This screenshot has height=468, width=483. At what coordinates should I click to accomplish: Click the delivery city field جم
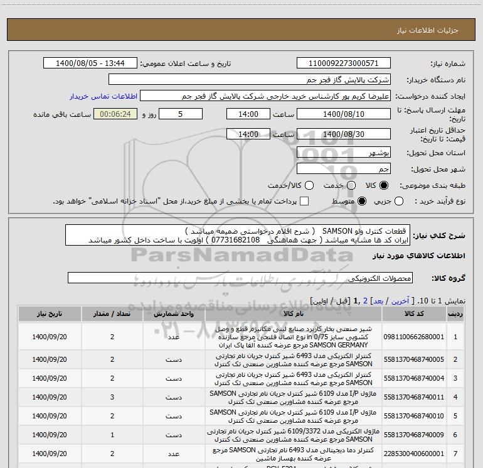[x=344, y=168]
